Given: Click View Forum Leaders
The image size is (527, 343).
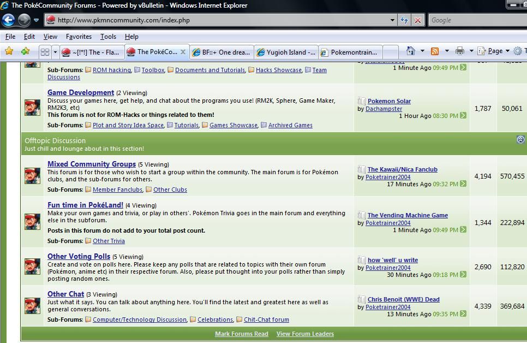Looking at the screenshot, I should [305, 334].
